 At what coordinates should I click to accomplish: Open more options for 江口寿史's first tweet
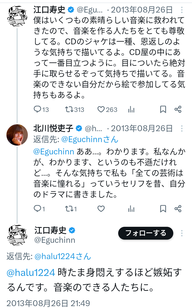182,10
